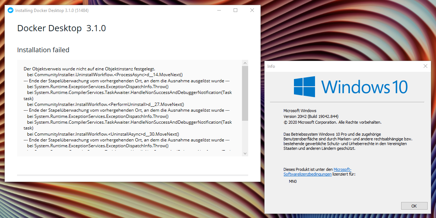Click 'Installing Docker Desktop 3.1.0 (51484)' title

[x=52, y=11]
